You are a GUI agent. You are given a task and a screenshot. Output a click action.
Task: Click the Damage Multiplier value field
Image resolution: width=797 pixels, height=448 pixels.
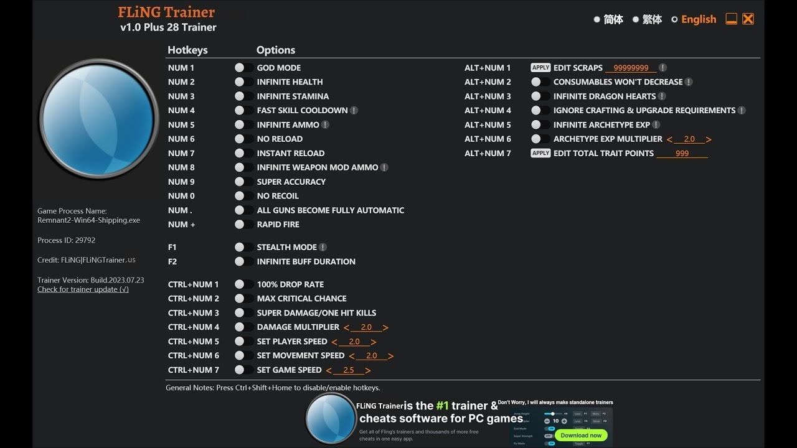[366, 327]
